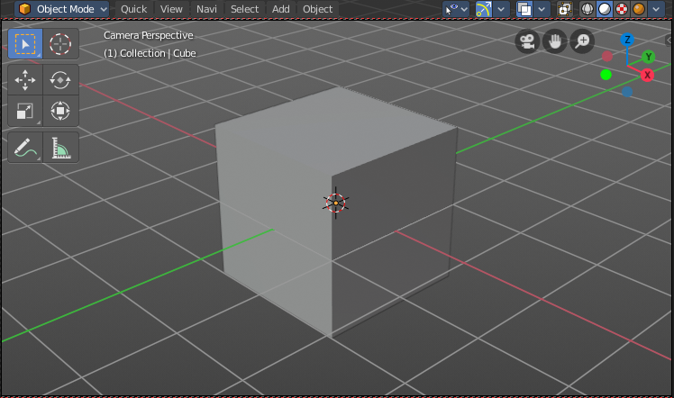This screenshot has height=398, width=674.
Task: Open selectability and visibility dropdown
Action: (456, 9)
